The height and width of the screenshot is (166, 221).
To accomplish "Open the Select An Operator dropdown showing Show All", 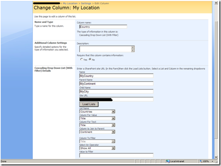I will click(97, 148).
